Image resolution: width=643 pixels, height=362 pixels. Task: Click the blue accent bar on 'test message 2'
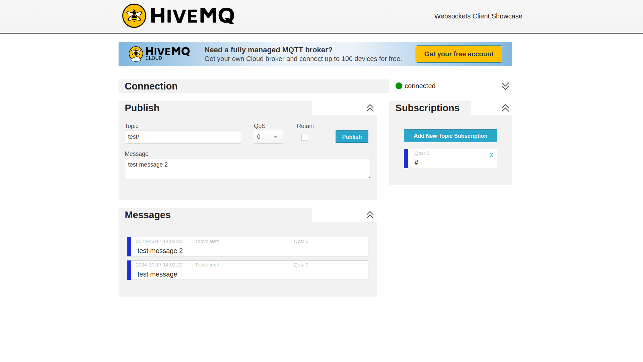(129, 246)
